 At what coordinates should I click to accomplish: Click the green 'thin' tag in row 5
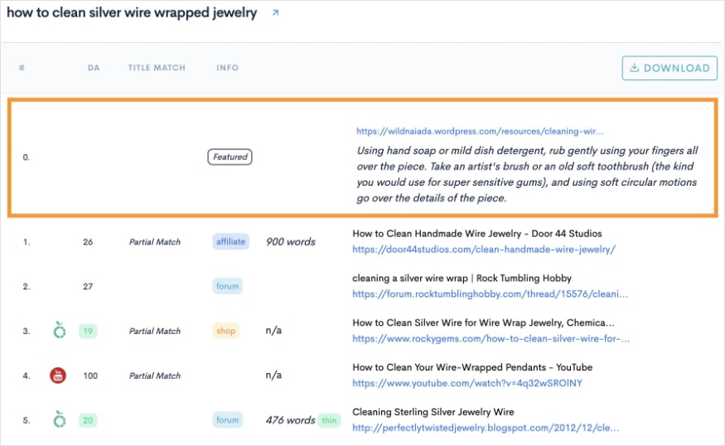click(329, 420)
